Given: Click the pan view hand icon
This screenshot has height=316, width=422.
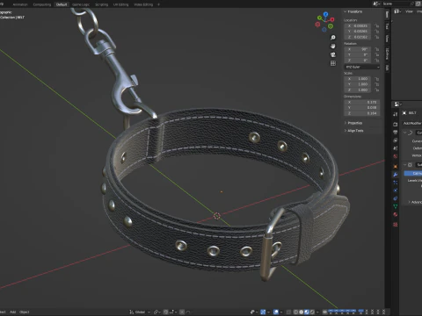Looking at the screenshot, I should (333, 46).
